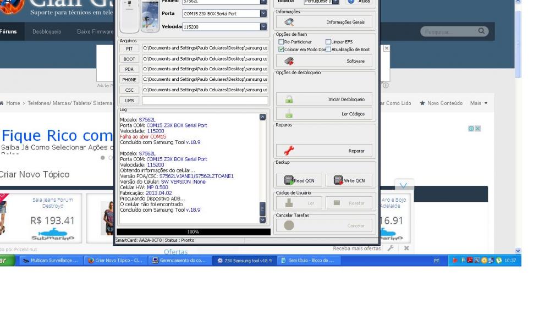The image size is (550, 309).
Task: Click the PIT file path field
Action: (205, 48)
